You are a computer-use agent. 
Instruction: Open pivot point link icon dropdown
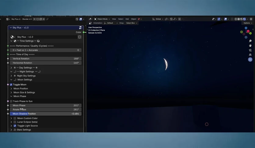[x=166, y=19]
